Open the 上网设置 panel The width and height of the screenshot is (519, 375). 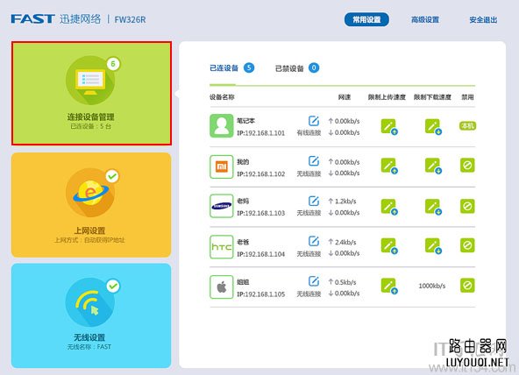point(91,205)
